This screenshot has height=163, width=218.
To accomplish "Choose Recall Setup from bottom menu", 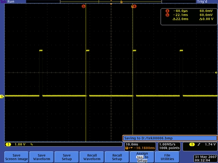I will point(117,157).
